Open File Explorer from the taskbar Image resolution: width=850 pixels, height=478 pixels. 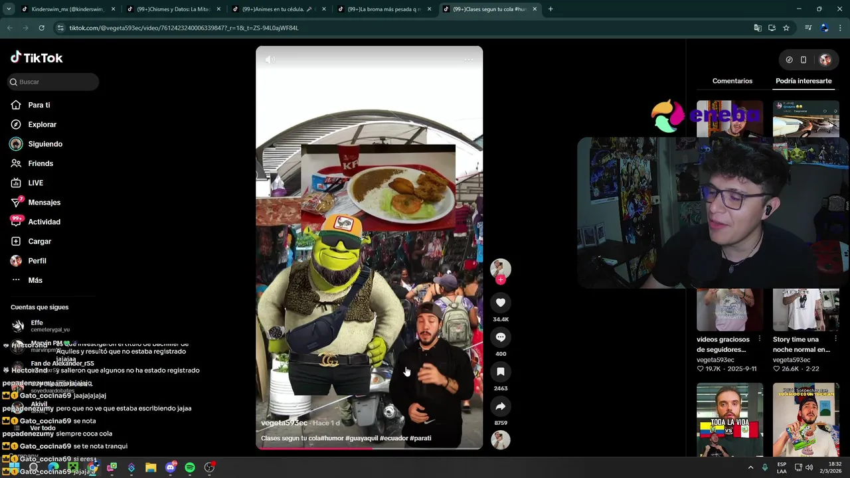pyautogui.click(x=151, y=468)
